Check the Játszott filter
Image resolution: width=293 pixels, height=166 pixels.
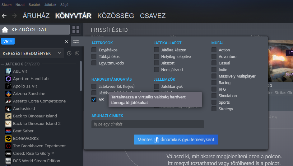click(x=156, y=63)
